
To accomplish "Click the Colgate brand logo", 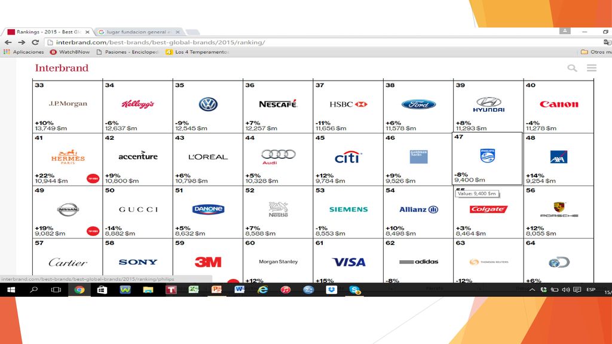I will coord(488,210).
